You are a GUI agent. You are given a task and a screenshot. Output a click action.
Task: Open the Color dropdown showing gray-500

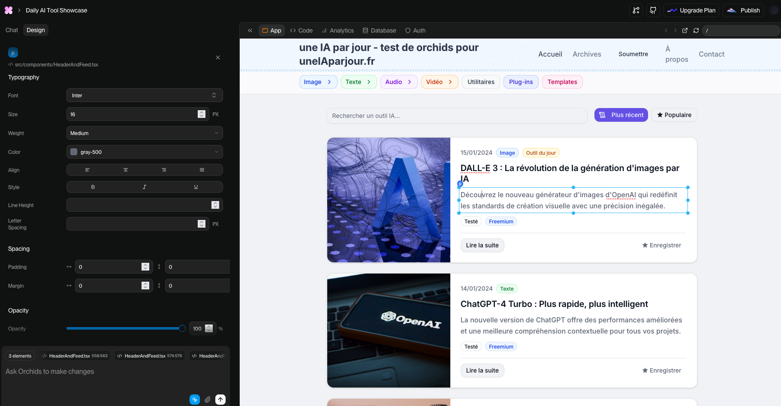pos(145,152)
